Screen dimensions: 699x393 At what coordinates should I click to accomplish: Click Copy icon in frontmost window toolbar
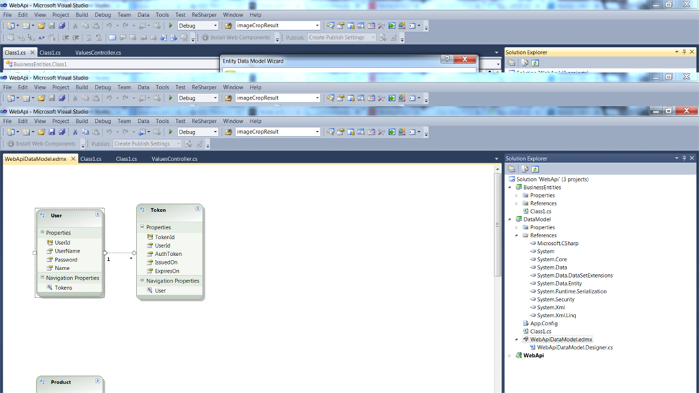pos(85,132)
